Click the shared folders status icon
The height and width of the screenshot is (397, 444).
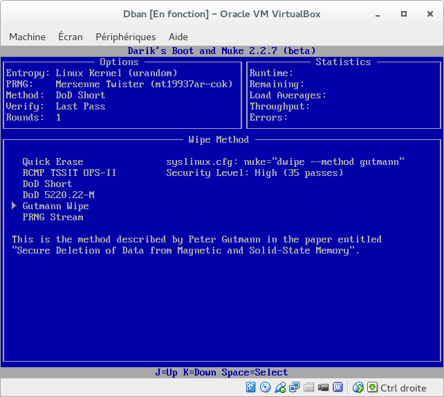point(308,387)
